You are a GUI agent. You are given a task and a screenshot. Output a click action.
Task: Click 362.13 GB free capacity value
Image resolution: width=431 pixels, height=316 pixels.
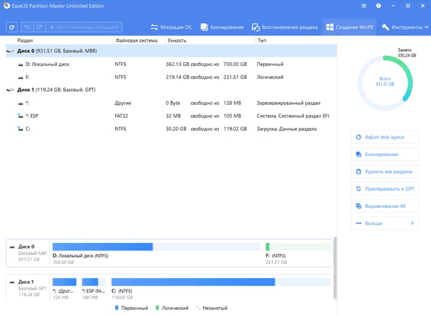177,64
